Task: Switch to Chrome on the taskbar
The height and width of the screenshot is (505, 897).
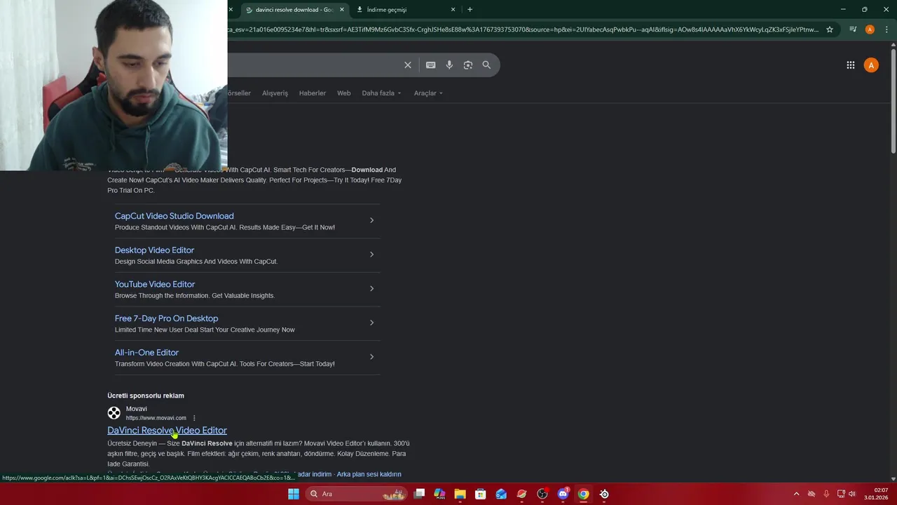Action: click(x=583, y=494)
